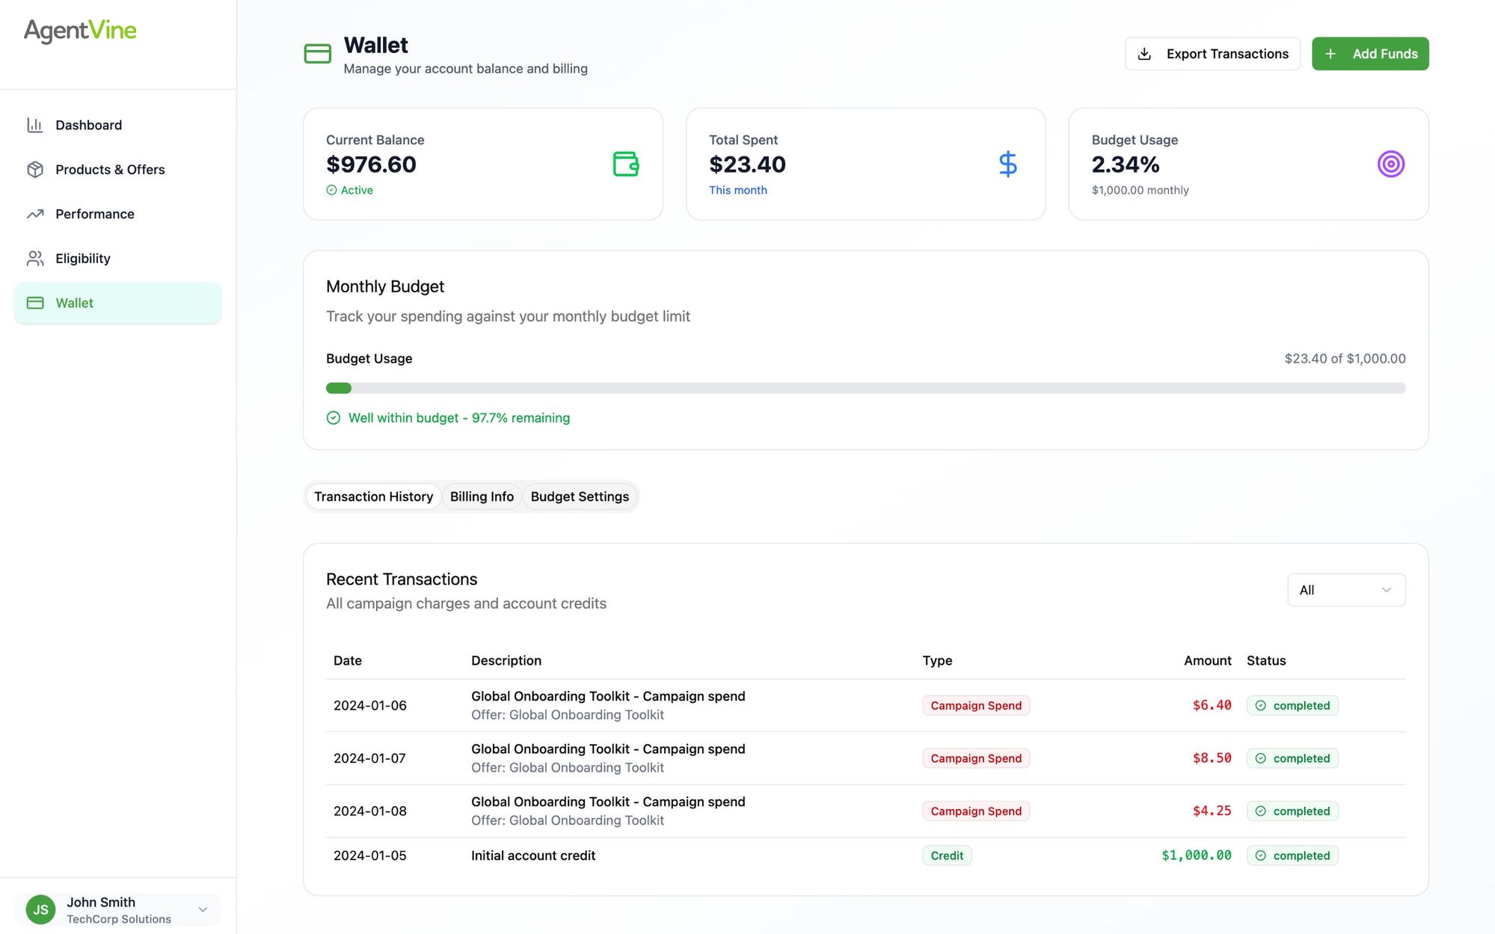
Task: Click the Amount column header
Action: [1207, 660]
